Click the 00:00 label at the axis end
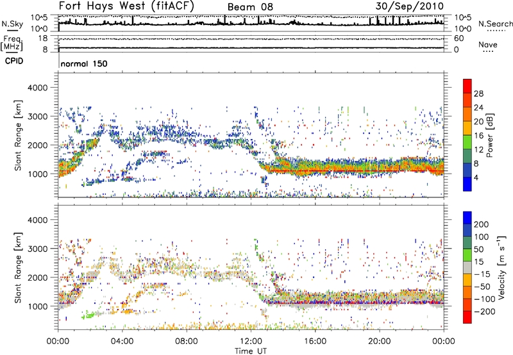The image size is (513, 355). coord(444,342)
